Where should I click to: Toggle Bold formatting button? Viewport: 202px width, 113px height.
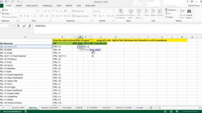click(21, 16)
